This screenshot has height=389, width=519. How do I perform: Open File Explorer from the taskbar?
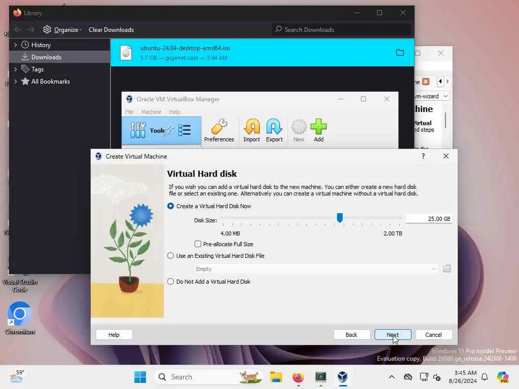276,377
